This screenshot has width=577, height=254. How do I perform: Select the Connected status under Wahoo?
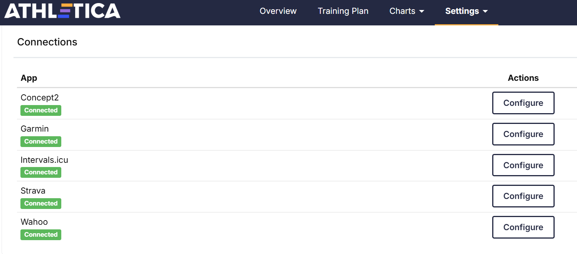point(41,235)
